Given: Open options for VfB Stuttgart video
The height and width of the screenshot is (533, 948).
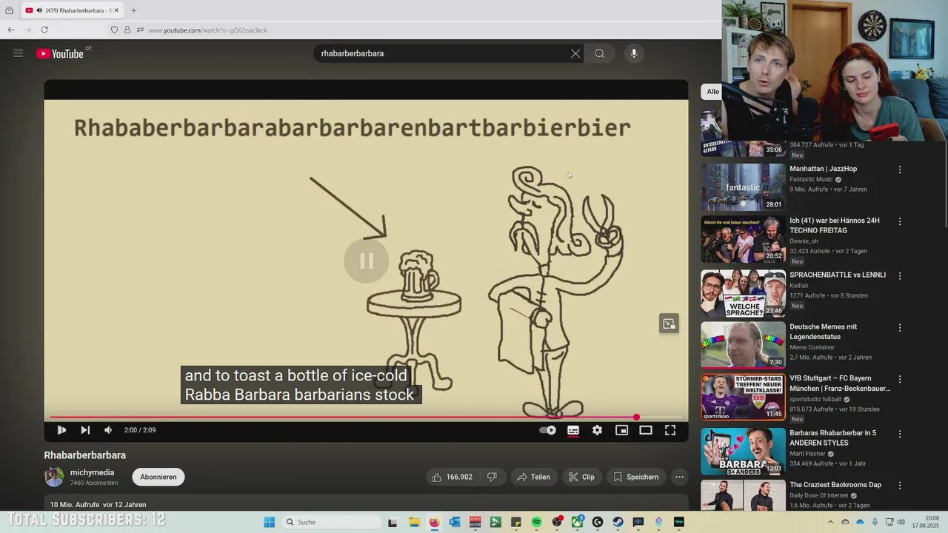Looking at the screenshot, I should 900,380.
